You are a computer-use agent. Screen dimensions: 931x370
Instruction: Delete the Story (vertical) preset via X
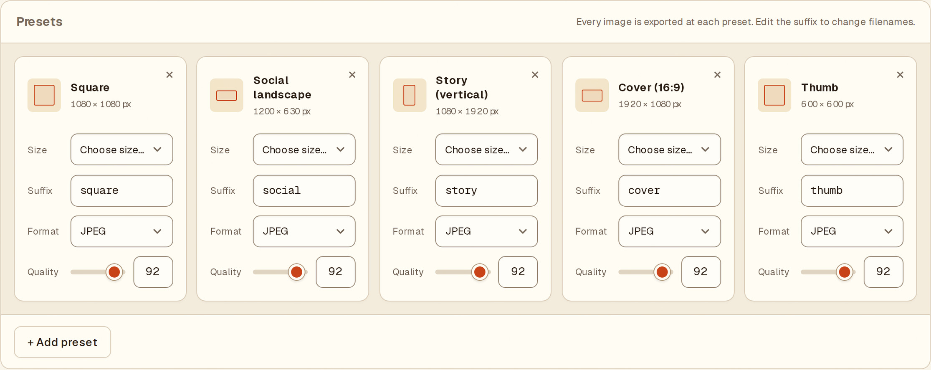coord(535,75)
